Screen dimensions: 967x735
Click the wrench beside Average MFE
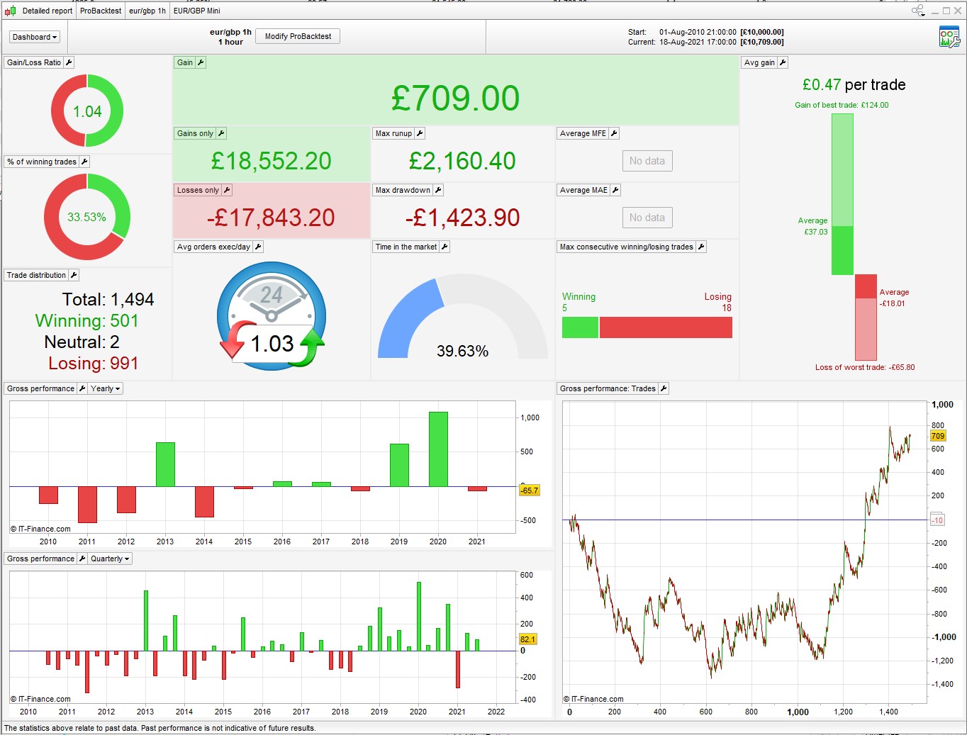point(614,133)
